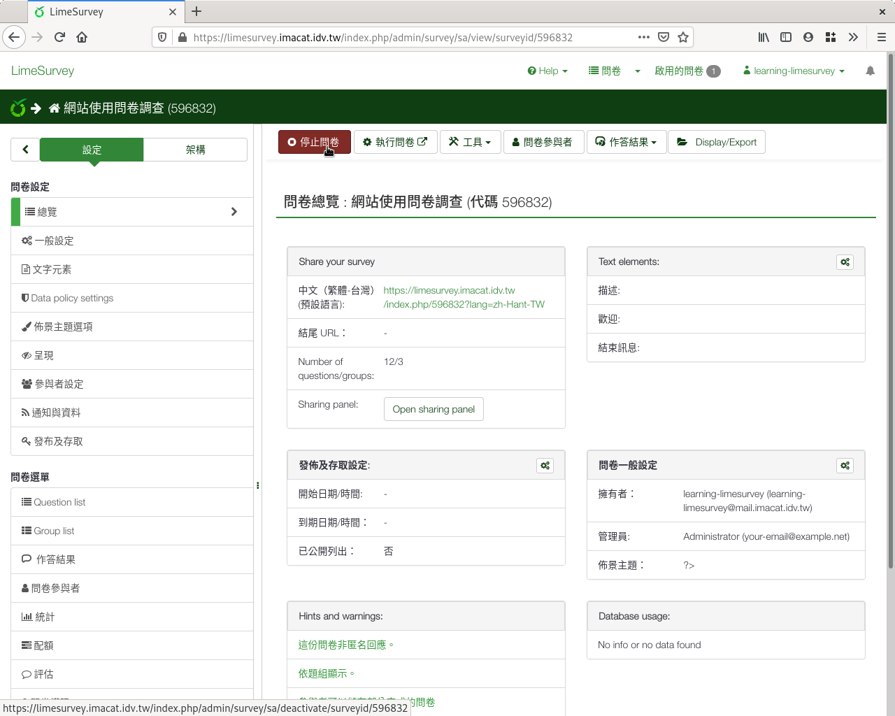The image size is (895, 716).
Task: Open the Library bookmarks icon
Action: [764, 37]
